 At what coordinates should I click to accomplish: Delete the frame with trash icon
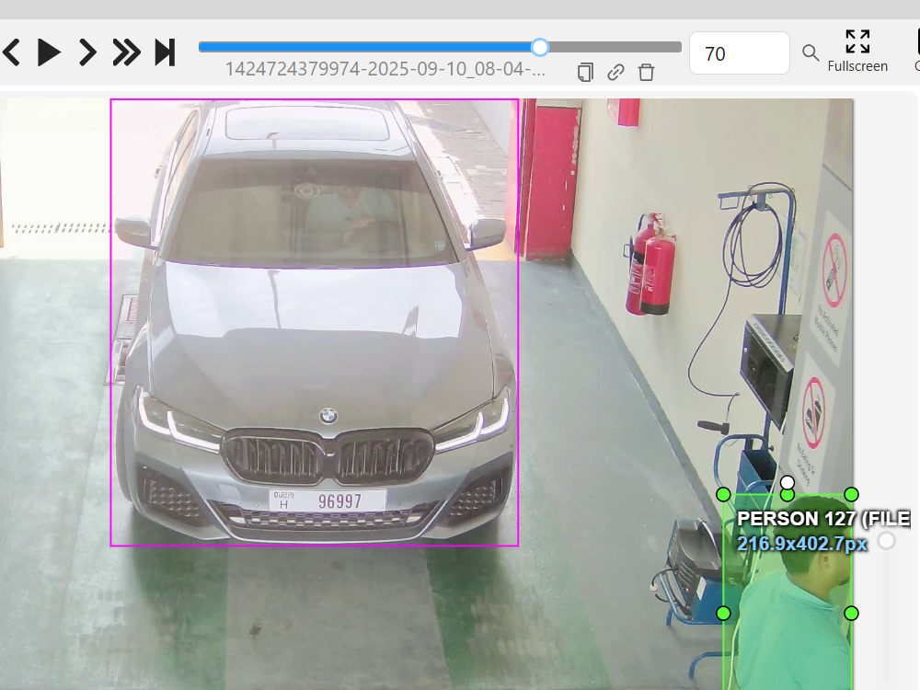[x=646, y=72]
